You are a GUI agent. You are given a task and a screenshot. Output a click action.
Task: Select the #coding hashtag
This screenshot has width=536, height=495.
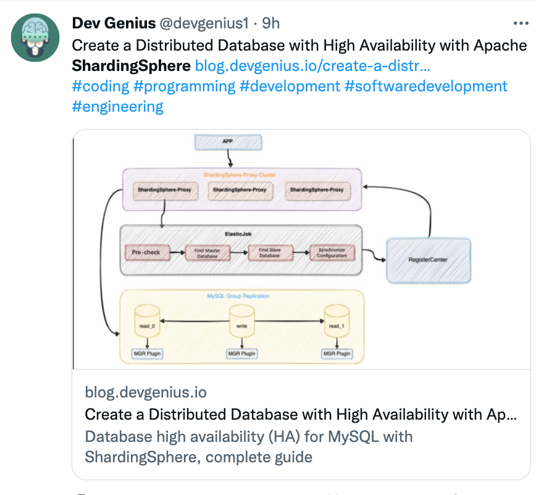tap(101, 86)
